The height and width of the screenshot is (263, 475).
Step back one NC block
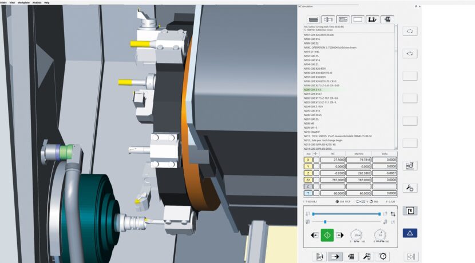click(314, 235)
